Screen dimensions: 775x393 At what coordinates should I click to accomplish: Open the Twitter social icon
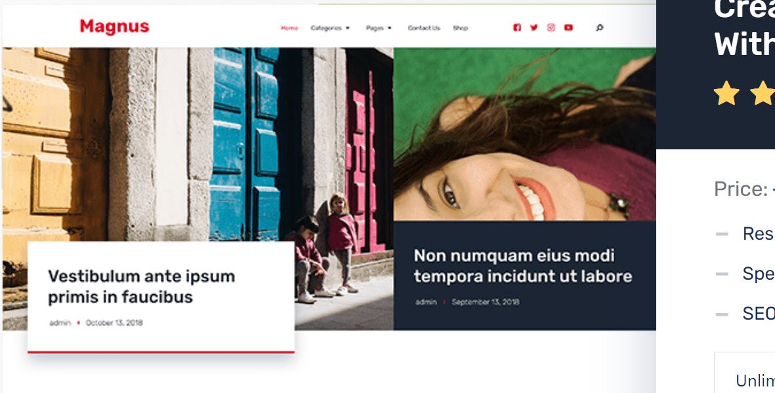click(x=534, y=28)
